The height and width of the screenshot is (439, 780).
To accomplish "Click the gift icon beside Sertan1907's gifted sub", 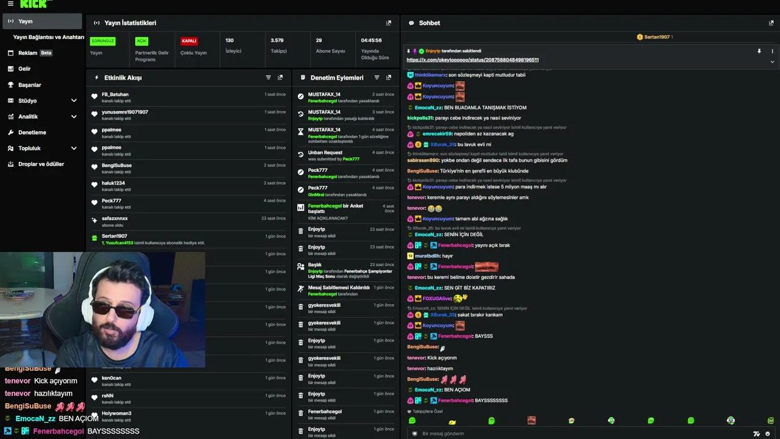I will 94,238.
